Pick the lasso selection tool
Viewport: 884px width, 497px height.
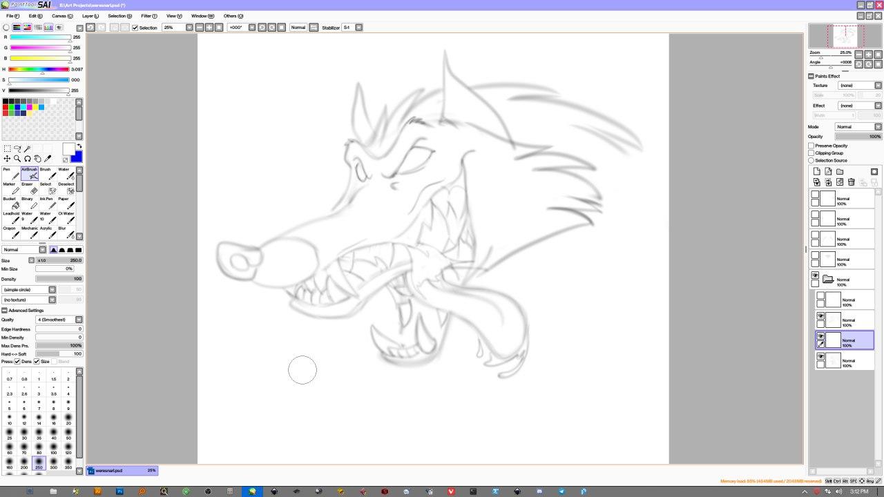pyautogui.click(x=17, y=149)
